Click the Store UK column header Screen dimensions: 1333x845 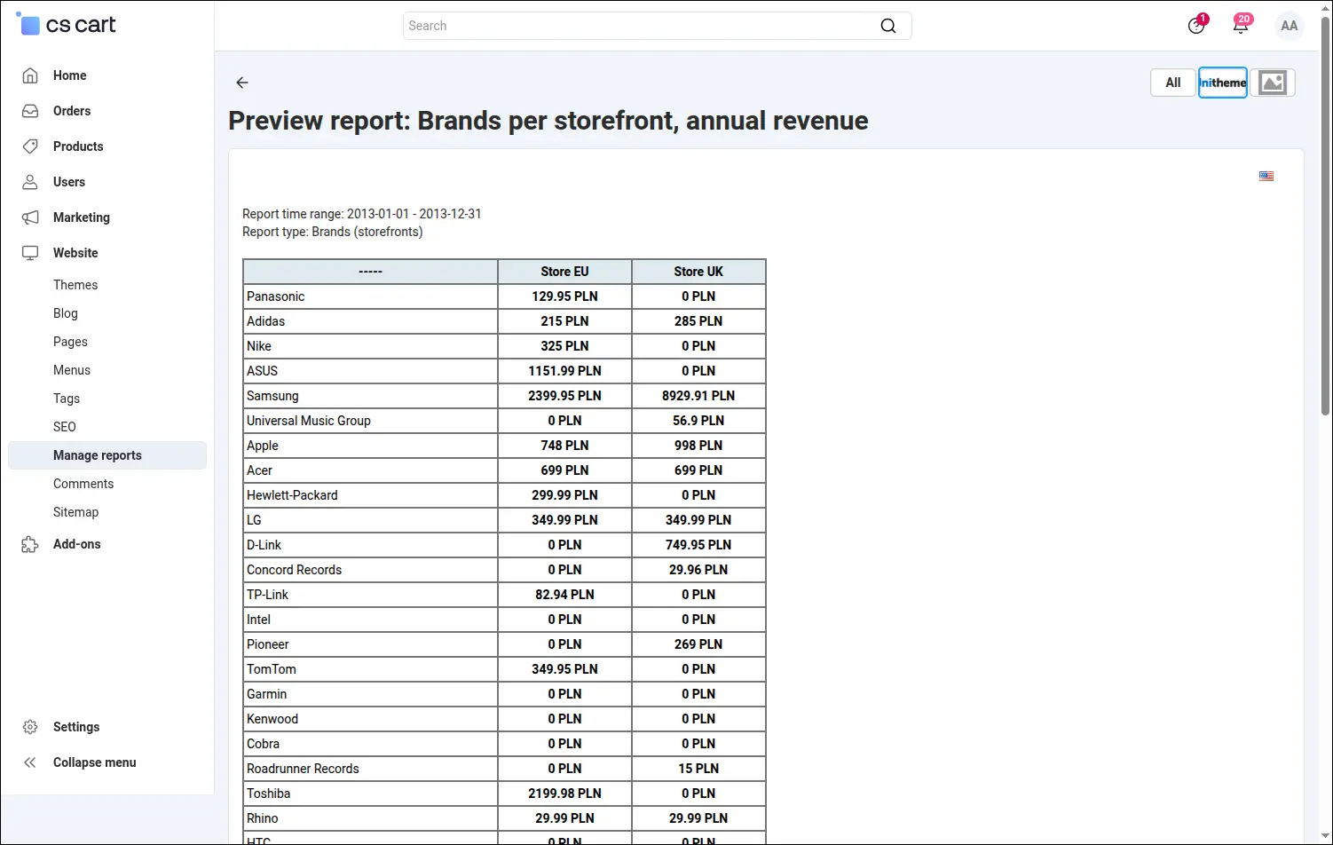[x=698, y=272]
